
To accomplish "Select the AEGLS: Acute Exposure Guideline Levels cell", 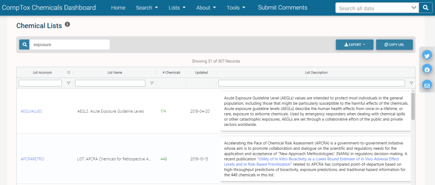I will pyautogui.click(x=111, y=111).
